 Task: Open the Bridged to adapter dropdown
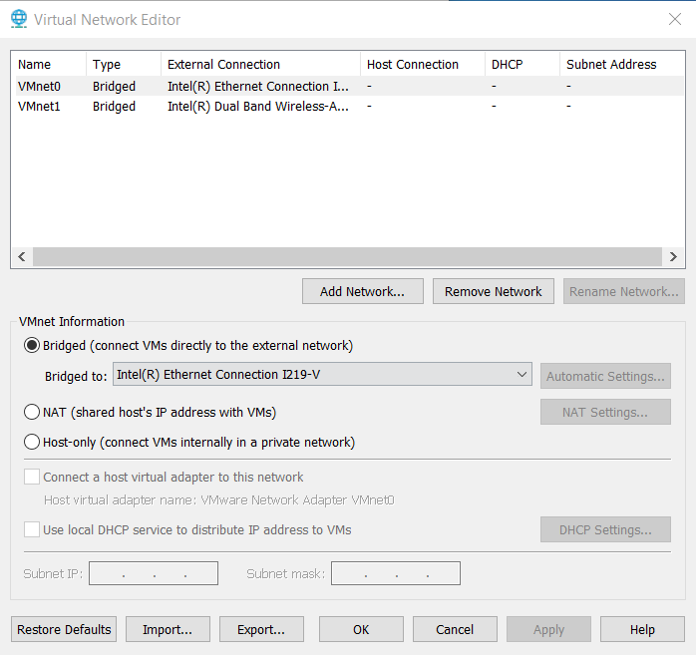click(322, 375)
